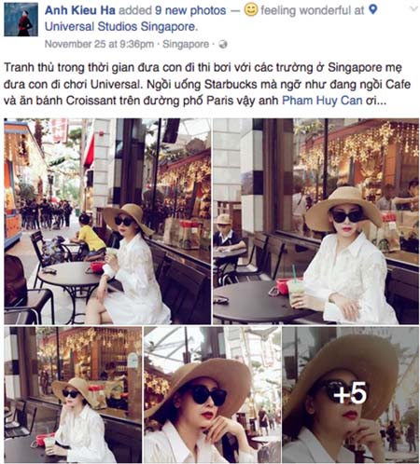The height and width of the screenshot is (464, 420).
Task: Click the Starbucks cup in top-right photo
Action: (296, 289)
